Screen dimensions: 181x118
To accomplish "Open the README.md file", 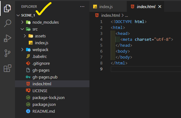I will pos(52,111).
